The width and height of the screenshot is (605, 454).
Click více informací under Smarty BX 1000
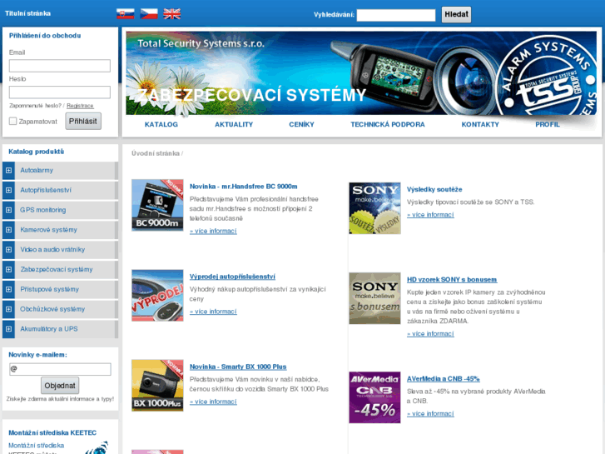(x=213, y=402)
